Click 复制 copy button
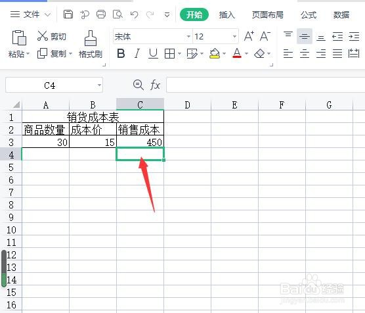The width and height of the screenshot is (365, 313). tap(52, 54)
